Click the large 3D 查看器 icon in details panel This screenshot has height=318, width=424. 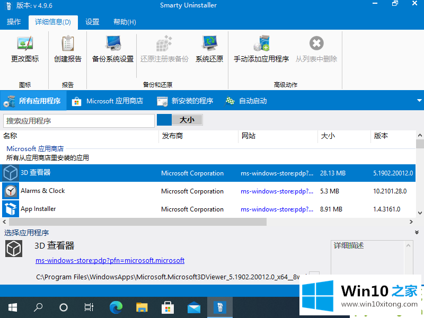coord(14,248)
